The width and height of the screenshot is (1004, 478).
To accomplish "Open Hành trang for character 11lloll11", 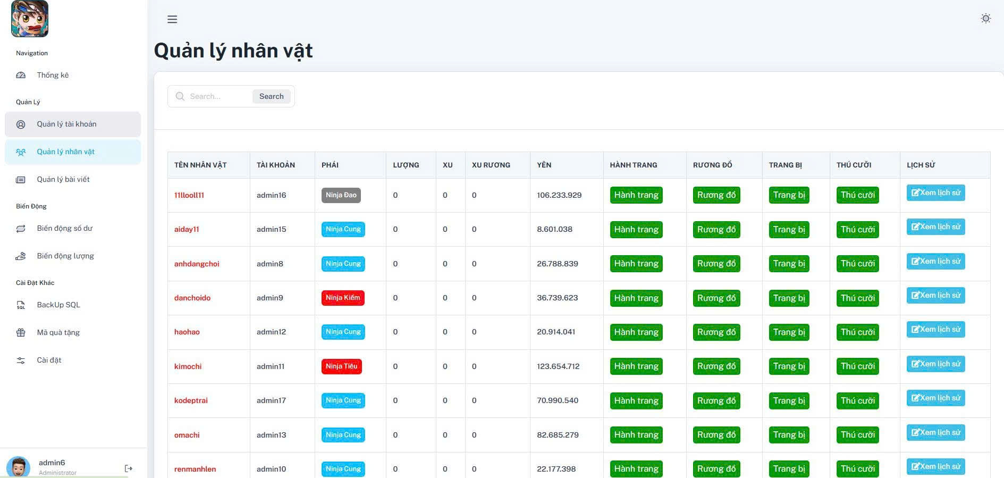I will pos(636,195).
